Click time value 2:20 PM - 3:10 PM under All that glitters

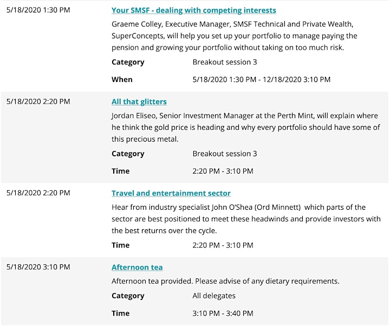[x=223, y=171]
